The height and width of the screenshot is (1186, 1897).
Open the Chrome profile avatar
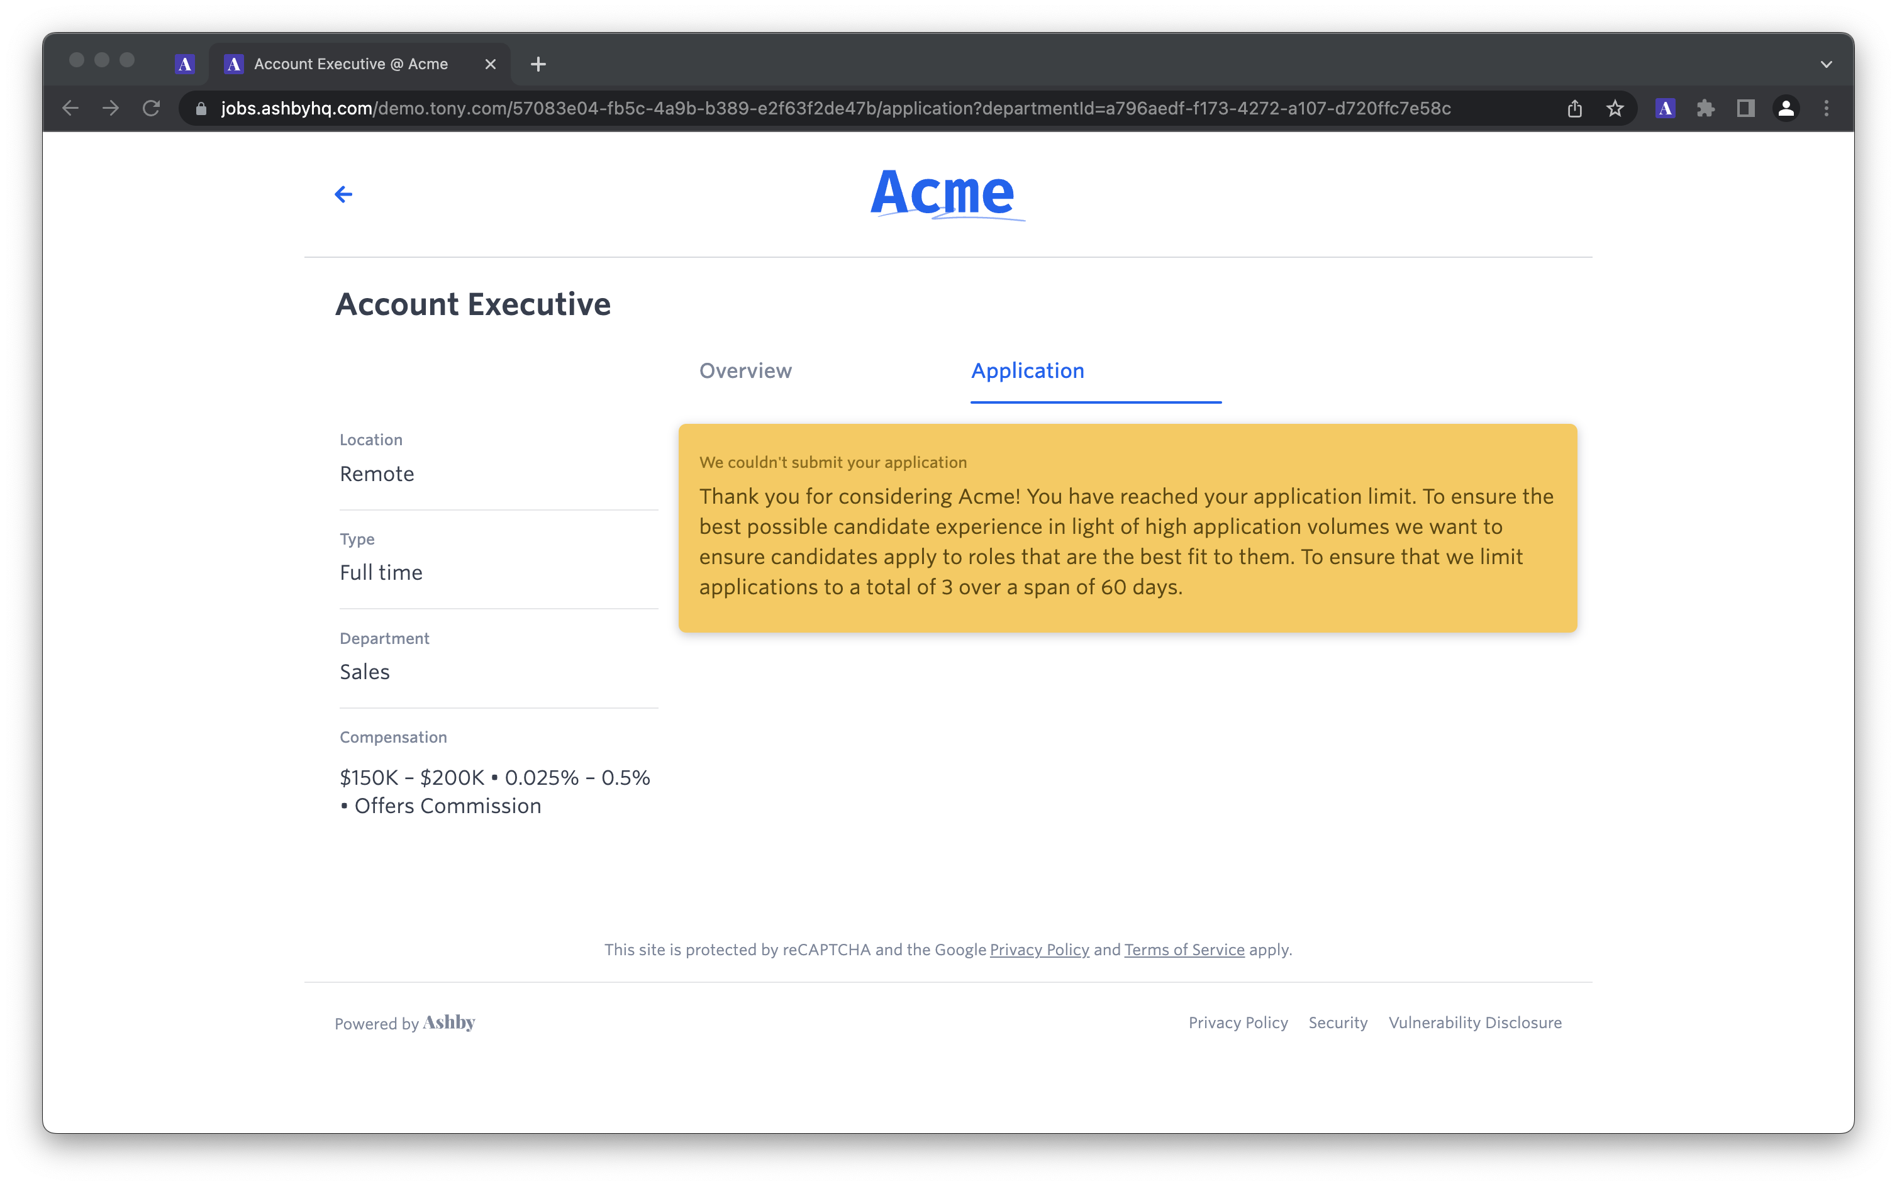point(1786,108)
